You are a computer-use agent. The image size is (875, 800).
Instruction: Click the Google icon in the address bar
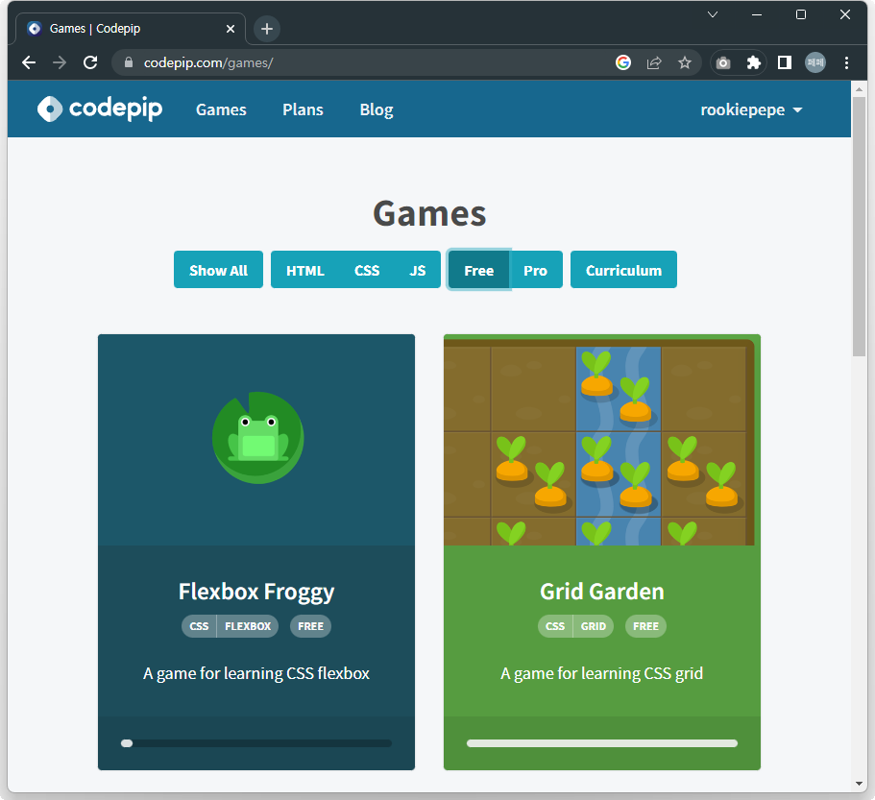coord(623,62)
